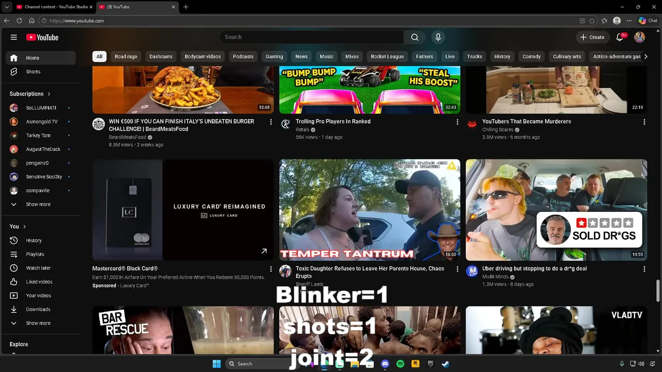
Task: Open Your videos in sidebar
Action: (41, 296)
